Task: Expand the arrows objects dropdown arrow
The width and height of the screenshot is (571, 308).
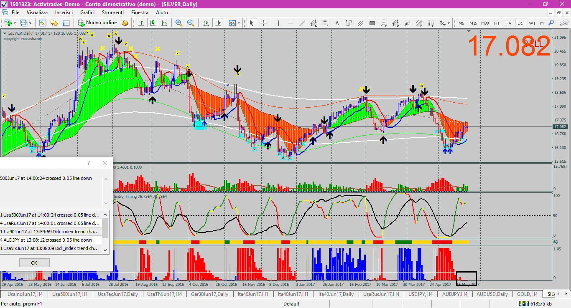Action: tap(449, 23)
